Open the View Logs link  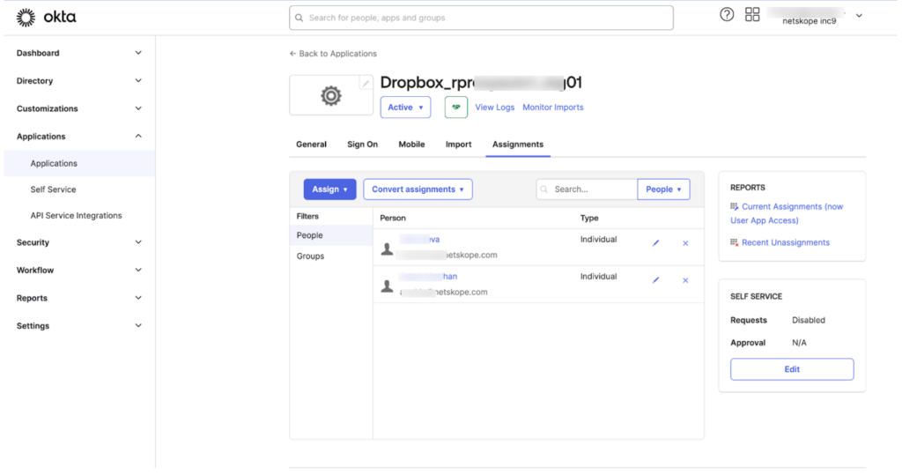[x=495, y=108]
